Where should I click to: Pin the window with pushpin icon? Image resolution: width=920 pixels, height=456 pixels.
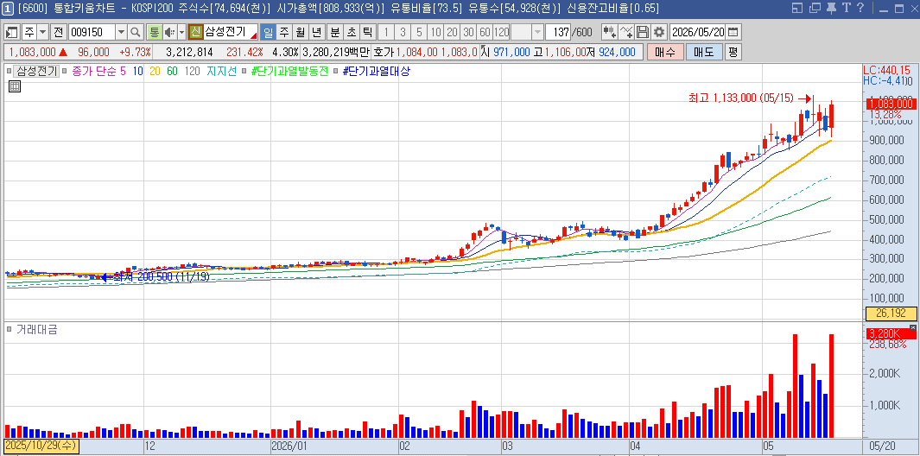pos(831,9)
